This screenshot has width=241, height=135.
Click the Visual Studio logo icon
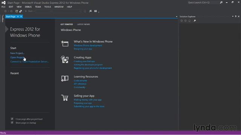(3, 3)
